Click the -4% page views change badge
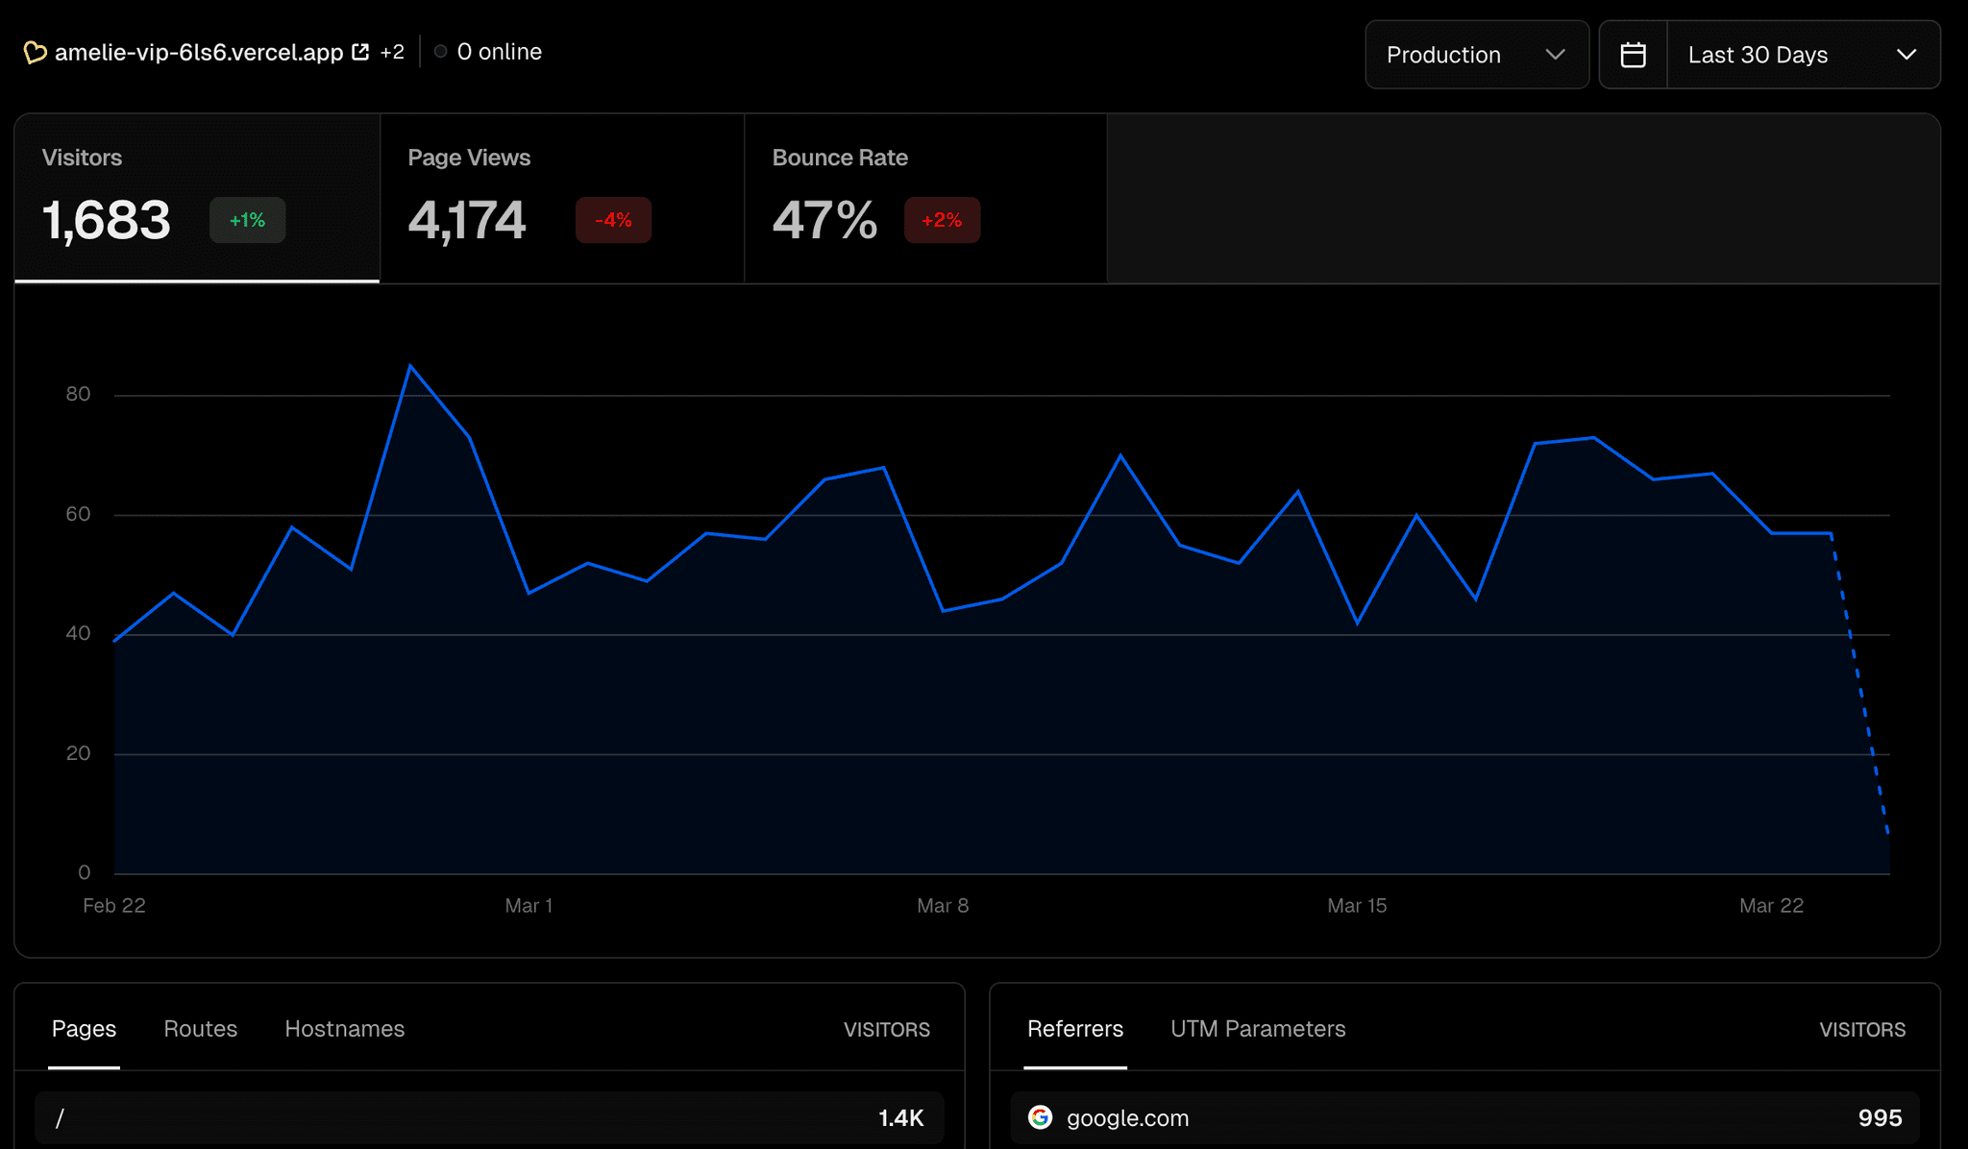This screenshot has height=1149, width=1968. click(613, 220)
